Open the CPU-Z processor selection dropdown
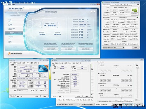The width and height of the screenshot is (146, 109). coord(22,90)
